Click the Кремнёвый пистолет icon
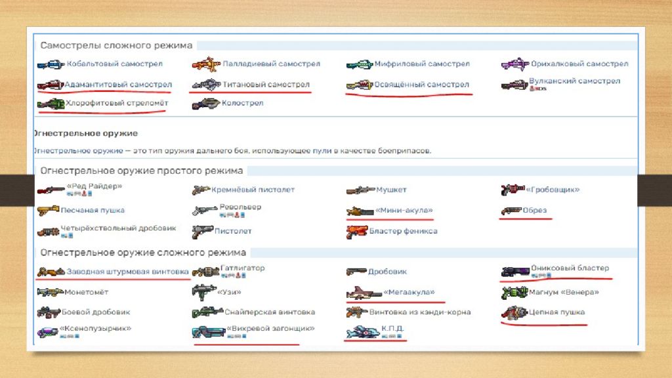This screenshot has height=378, width=672. [201, 190]
